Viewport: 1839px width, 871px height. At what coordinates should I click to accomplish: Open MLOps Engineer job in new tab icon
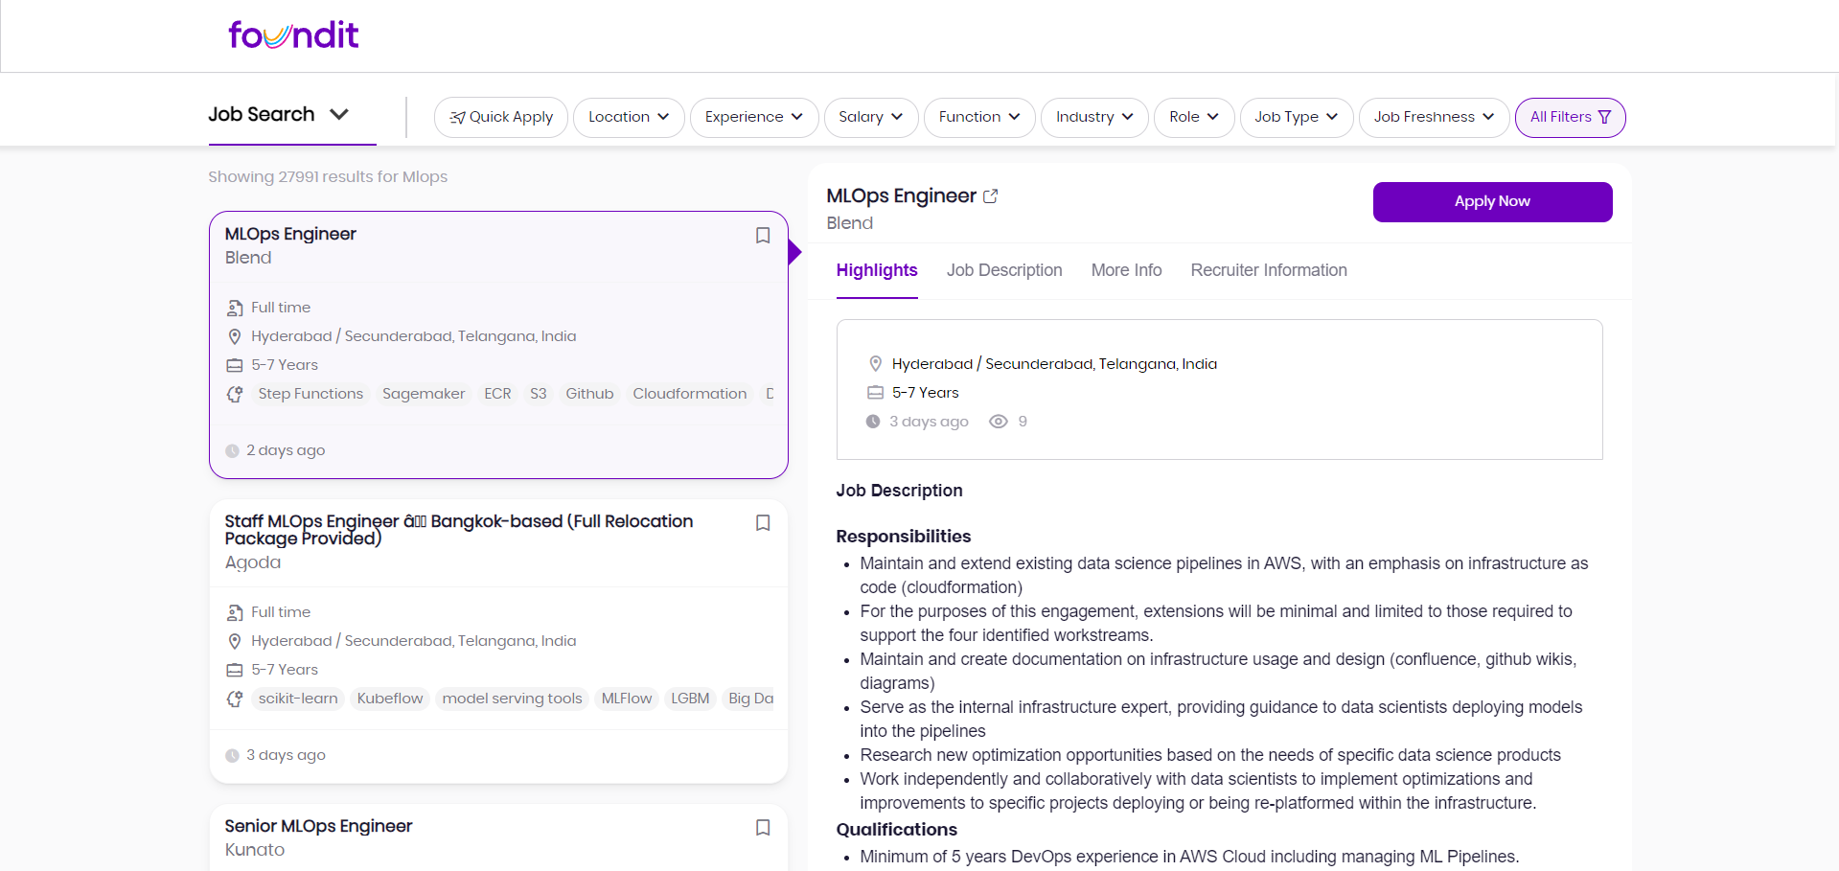tap(991, 196)
